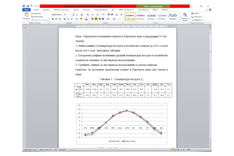
Task: Click the shading paint bucket icon
Action: tap(114, 19)
